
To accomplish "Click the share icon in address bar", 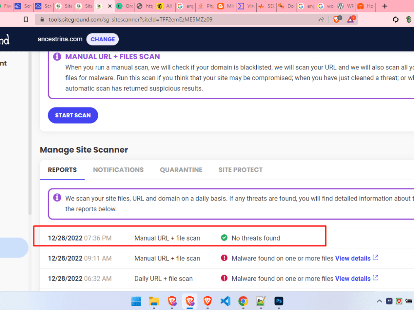I will tap(321, 20).
